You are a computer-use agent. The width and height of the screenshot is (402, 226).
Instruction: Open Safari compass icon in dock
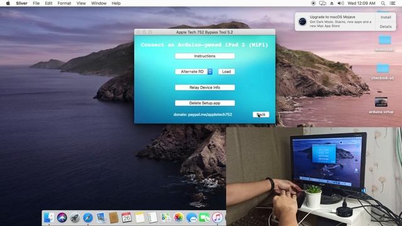(88, 218)
